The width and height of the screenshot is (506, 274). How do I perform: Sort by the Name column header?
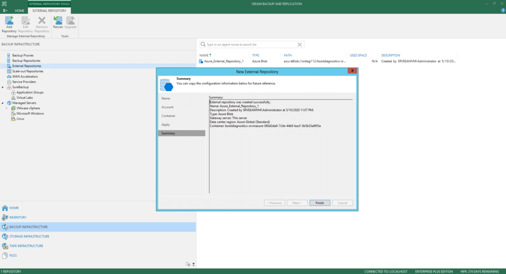pos(205,55)
